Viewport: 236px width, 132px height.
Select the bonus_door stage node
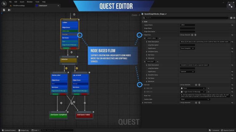point(59,83)
